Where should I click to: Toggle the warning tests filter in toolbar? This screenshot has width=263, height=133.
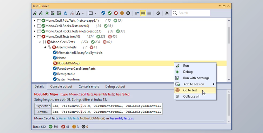(x=122, y=13)
